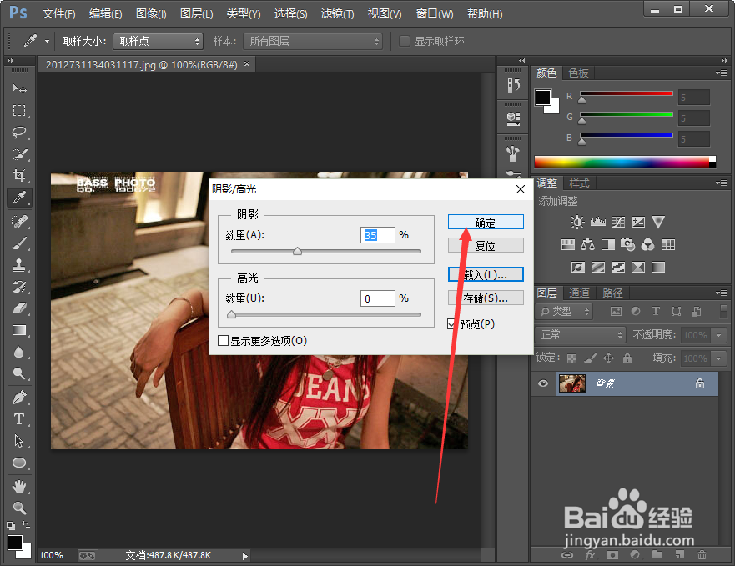Toggle the 预览(P) checkbox
Image resolution: width=735 pixels, height=566 pixels.
click(451, 324)
